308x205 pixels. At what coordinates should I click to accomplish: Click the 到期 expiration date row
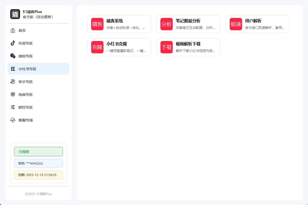click(38, 175)
